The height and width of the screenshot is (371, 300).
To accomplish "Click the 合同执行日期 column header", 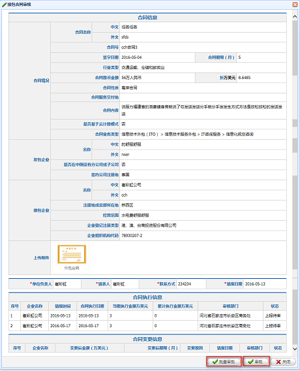I will pyautogui.click(x=92, y=306).
